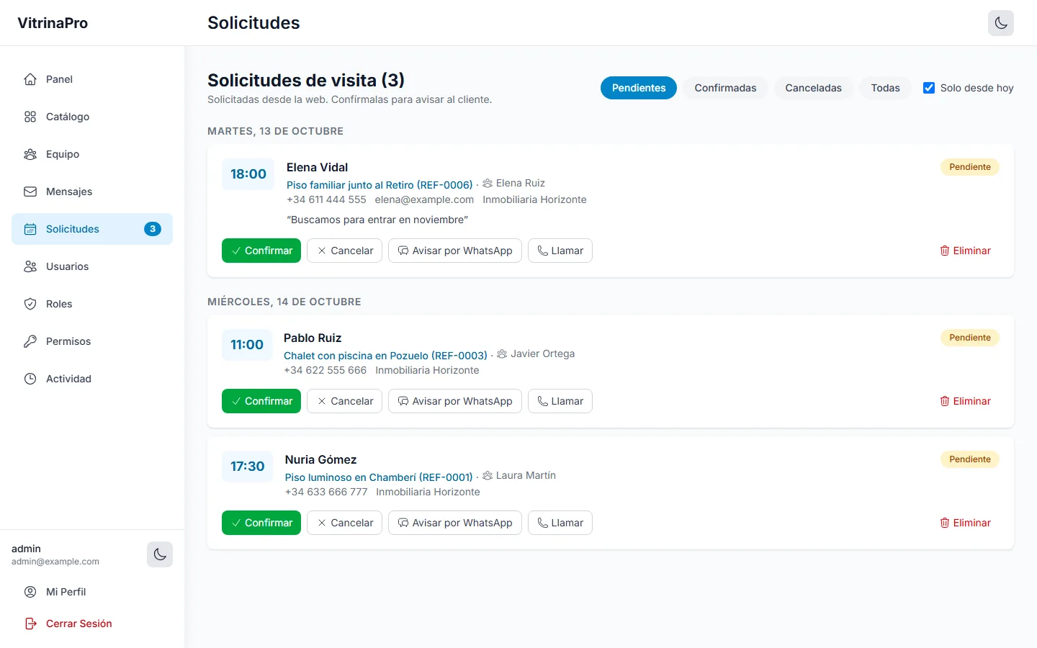Confirm Nuria Gómez's 17:30 visit
This screenshot has width=1037, height=648.
(x=261, y=523)
